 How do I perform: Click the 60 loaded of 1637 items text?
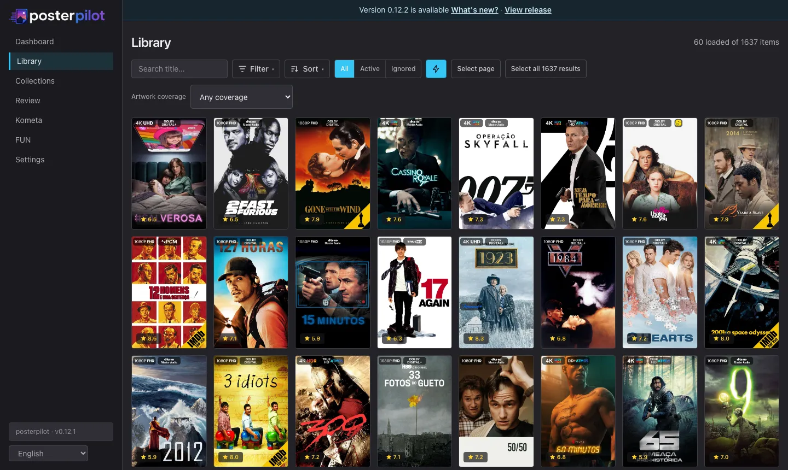(736, 42)
